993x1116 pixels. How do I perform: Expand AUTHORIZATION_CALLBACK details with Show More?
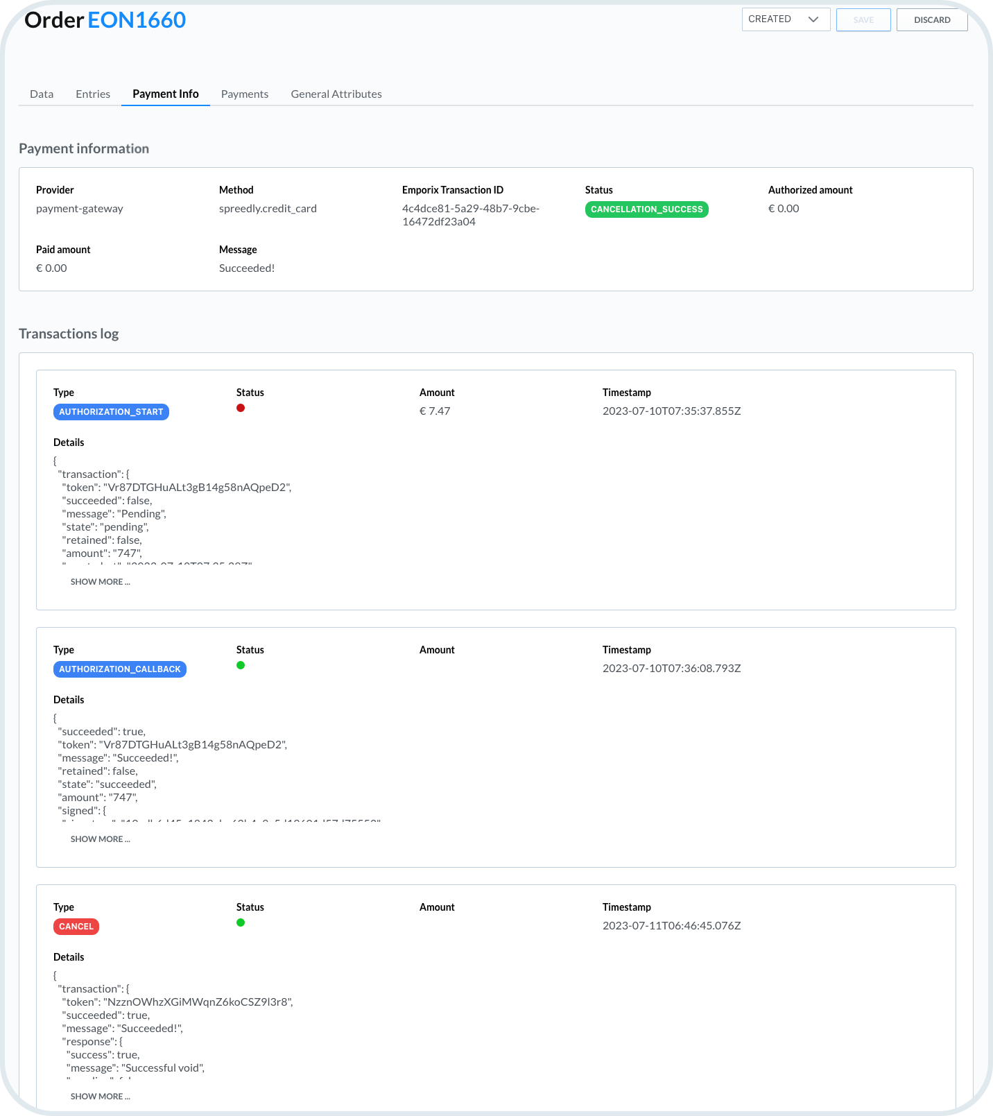pos(100,839)
